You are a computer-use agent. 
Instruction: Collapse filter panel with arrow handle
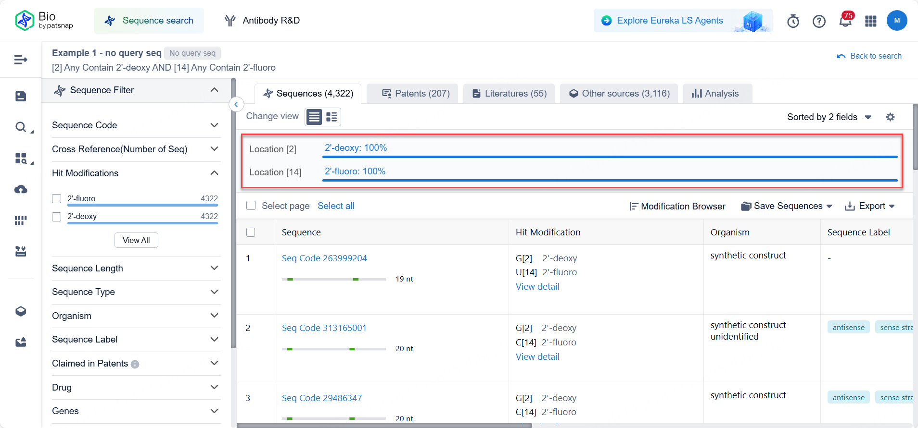[x=236, y=104]
